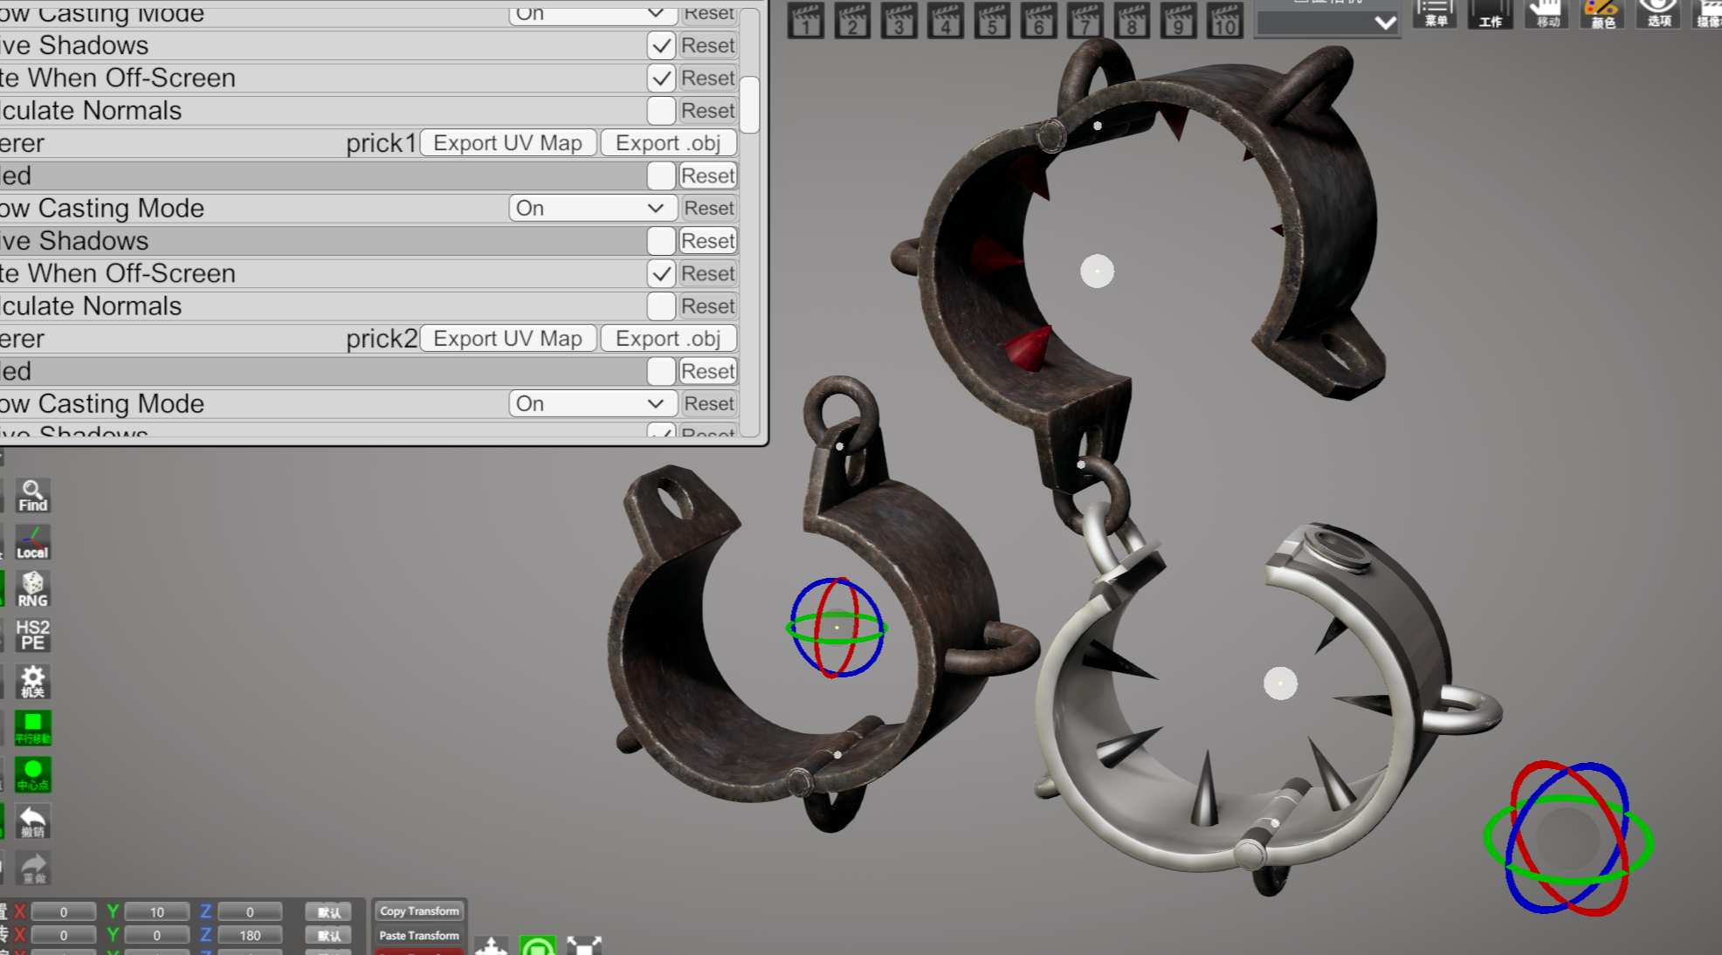The image size is (1722, 955).
Task: Open the 菜单 menu tab
Action: (x=1435, y=14)
